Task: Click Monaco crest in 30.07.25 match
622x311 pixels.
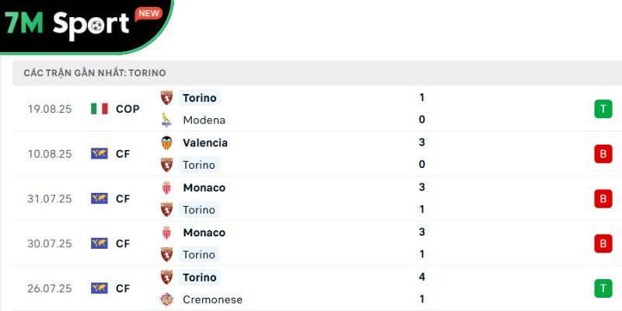Action: click(x=166, y=232)
